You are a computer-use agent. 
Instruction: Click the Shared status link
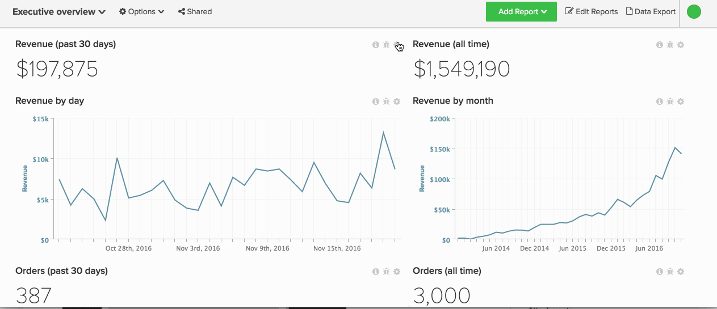[195, 11]
